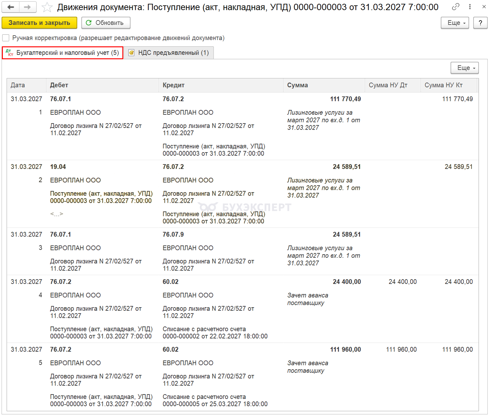This screenshot has width=489, height=415.
Task: Select credit account 76.07.9 in entry 3
Action: pyautogui.click(x=173, y=235)
